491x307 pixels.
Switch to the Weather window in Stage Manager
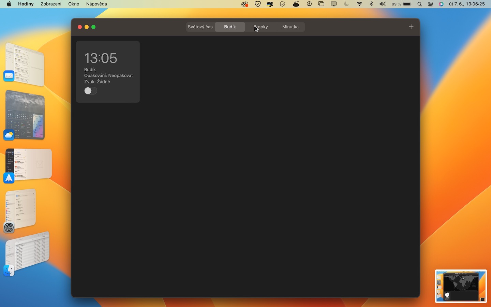pyautogui.click(x=25, y=115)
